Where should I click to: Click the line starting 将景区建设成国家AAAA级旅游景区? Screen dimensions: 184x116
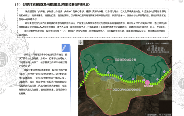pos(93,27)
